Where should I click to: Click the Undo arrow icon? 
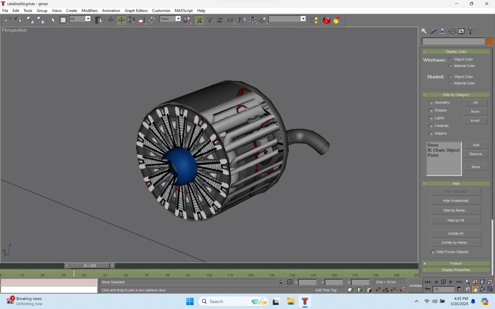point(8,20)
